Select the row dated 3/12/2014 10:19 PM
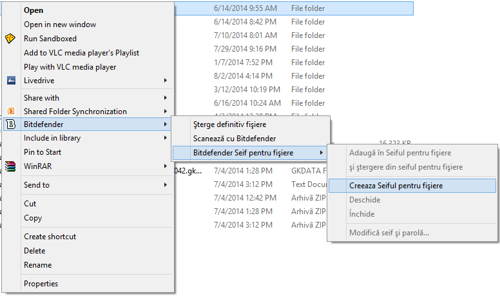Viewport: 500px width, 296px height. click(294, 90)
